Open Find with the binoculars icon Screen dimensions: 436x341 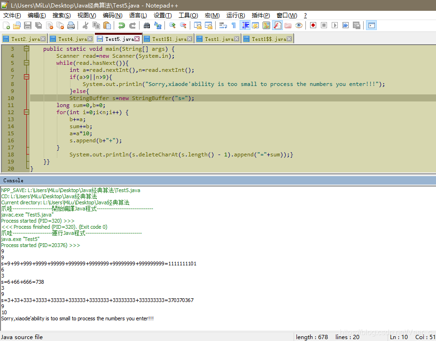pyautogui.click(x=147, y=25)
